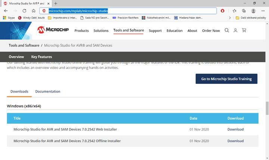Jump to the Overview section
This screenshot has width=269, height=160.
(x=16, y=57)
